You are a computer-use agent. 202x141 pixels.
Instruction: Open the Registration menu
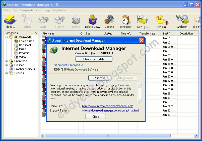[60, 10]
